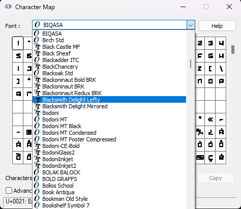Viewport: 241px width, 209px height.
Task: Select the exclamation mark character cell
Action: (18, 43)
